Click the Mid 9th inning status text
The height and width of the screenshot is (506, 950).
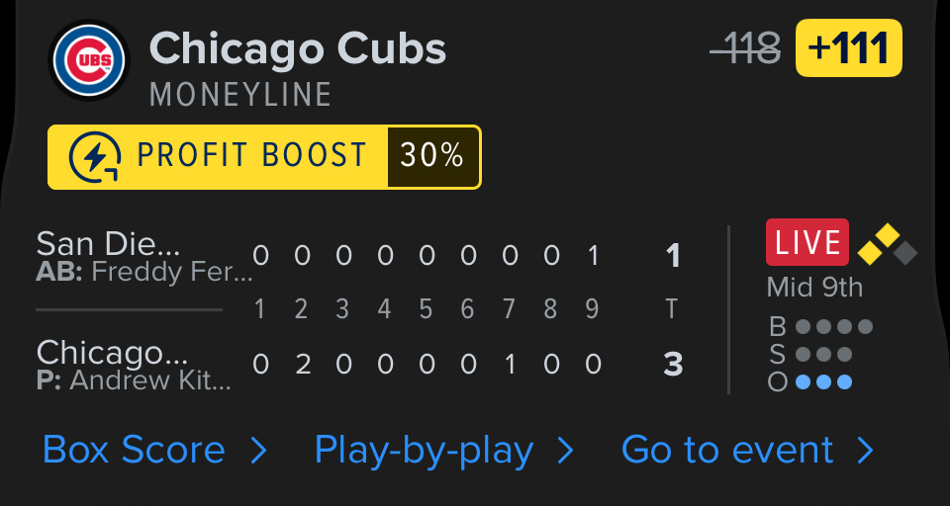coord(814,288)
